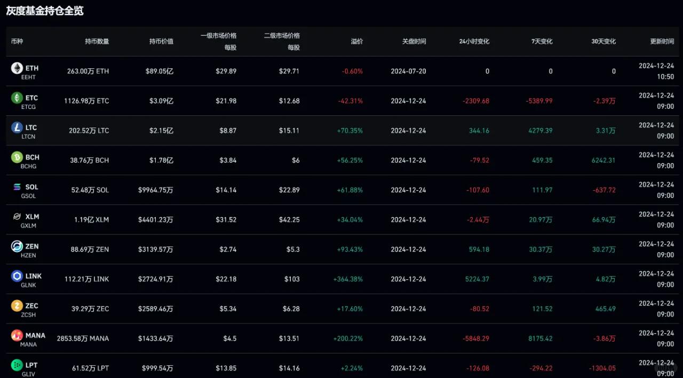Open the ETCG fund ticker label
This screenshot has width=683, height=378.
click(29, 107)
